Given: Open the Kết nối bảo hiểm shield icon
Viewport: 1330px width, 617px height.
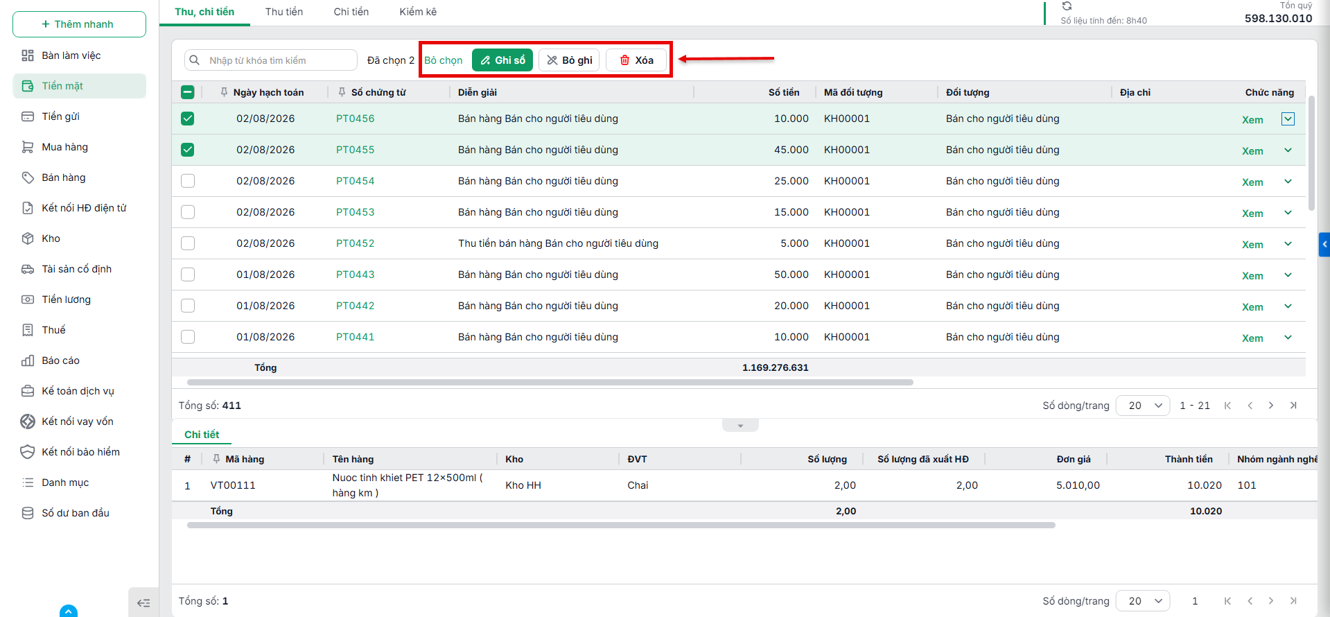Looking at the screenshot, I should 28,452.
